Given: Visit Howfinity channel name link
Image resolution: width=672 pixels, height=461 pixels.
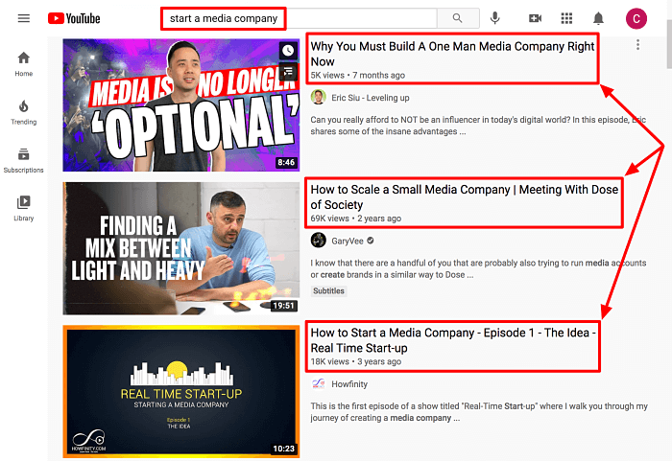Looking at the screenshot, I should click(x=349, y=384).
